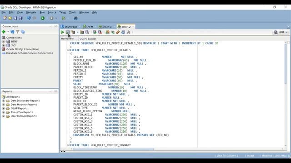Click the Unshared SQL Worksheet icon

point(107,32)
